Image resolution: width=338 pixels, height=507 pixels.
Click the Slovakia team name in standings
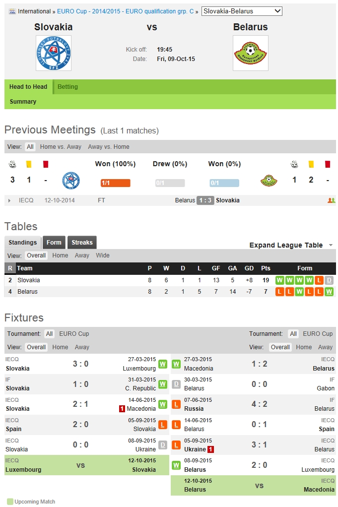(x=28, y=280)
